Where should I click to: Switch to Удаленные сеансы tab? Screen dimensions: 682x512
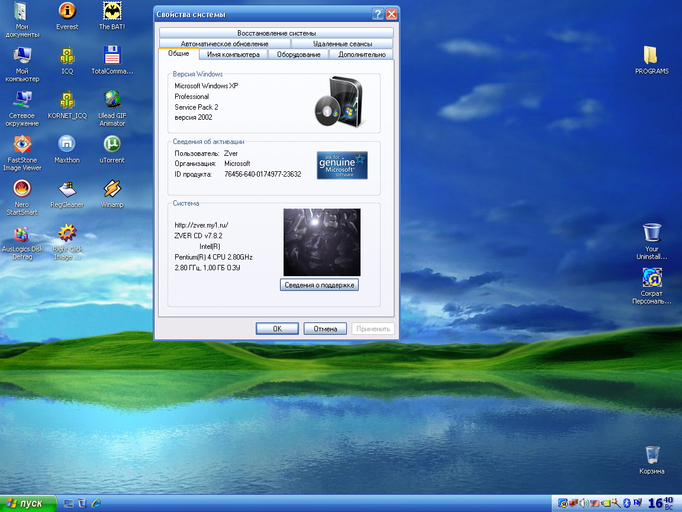(342, 43)
